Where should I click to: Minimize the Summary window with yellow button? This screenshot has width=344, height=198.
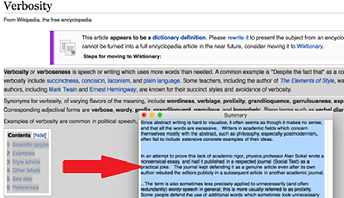tap(152, 115)
